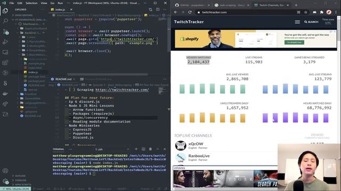Expand the ApplicationBased folder
Viewport: 341px width, 191px height.
click(33, 28)
